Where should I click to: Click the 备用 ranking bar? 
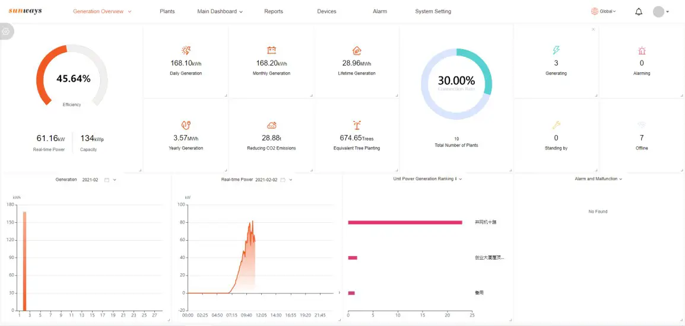[351, 293]
